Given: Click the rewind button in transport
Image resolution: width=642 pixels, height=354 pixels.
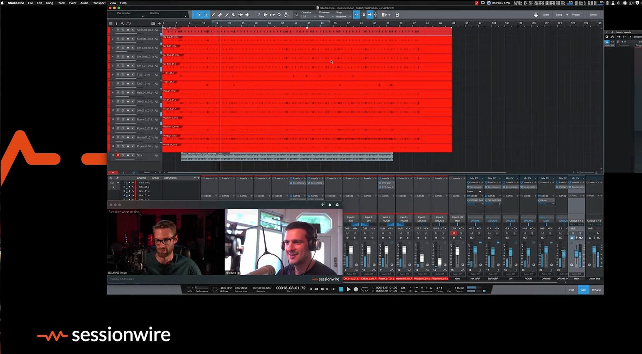Looking at the screenshot, I should 316,289.
